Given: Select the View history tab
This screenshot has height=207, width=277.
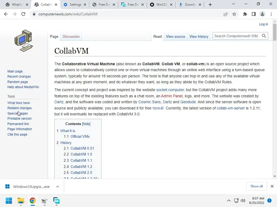Looking at the screenshot, I should pyautogui.click(x=199, y=36).
